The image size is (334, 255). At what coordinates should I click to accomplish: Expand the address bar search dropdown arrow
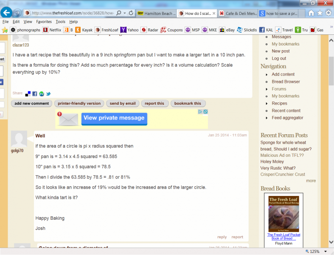click(x=124, y=13)
